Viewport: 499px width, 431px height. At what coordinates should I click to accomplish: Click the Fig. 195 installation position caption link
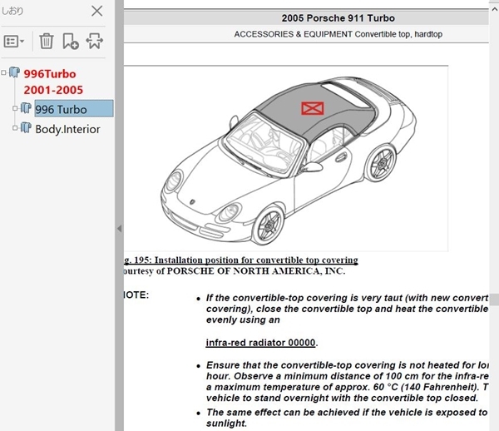(241, 260)
